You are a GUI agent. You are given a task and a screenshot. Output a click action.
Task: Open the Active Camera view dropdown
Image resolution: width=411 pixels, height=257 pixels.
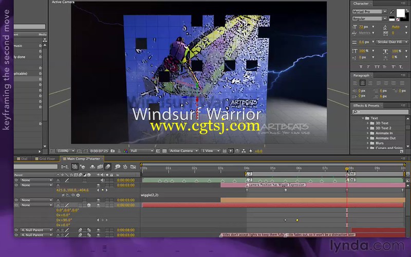(183, 151)
